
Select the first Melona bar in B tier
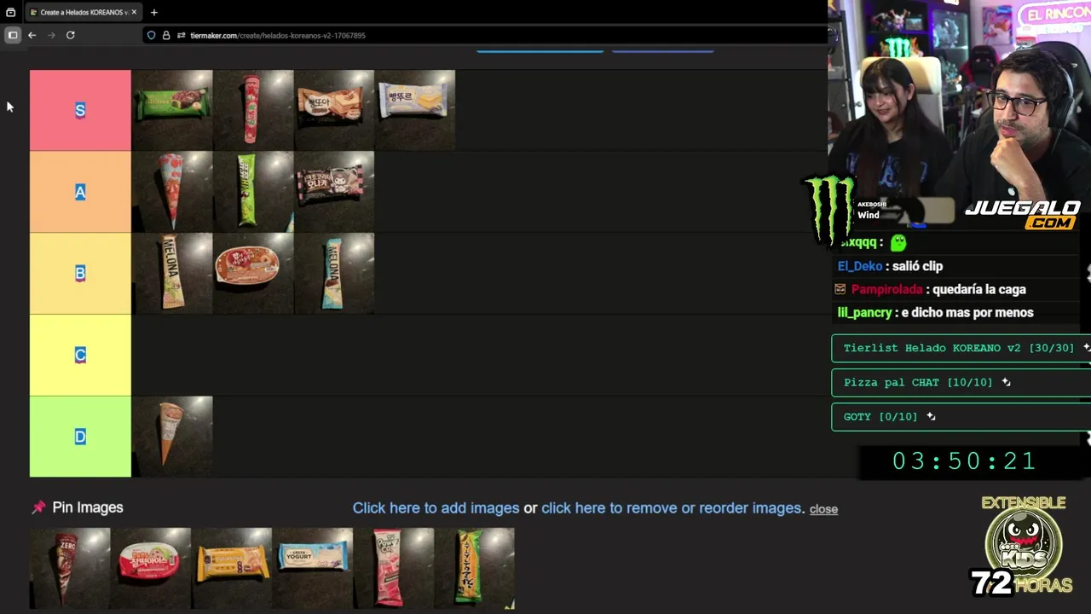click(x=172, y=273)
